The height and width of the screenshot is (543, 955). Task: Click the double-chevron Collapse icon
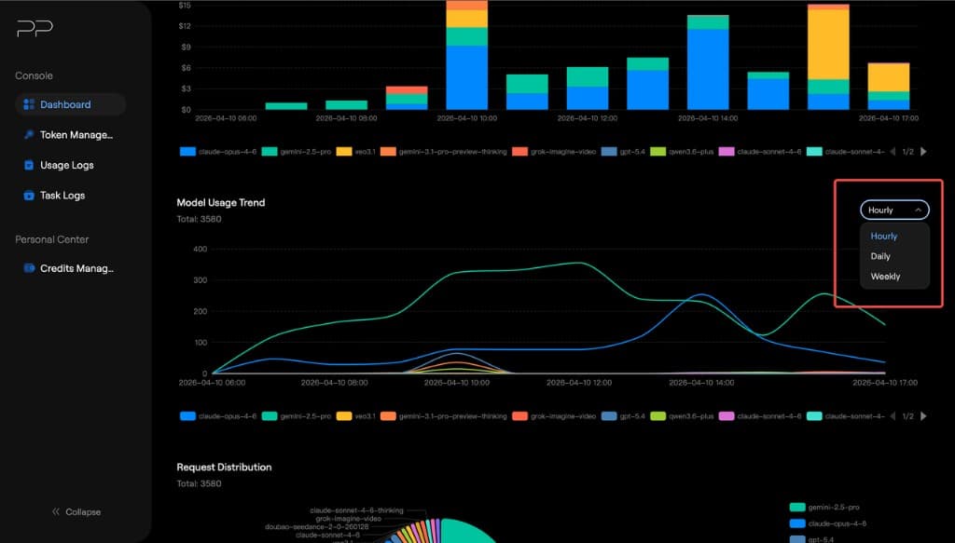pyautogui.click(x=56, y=512)
